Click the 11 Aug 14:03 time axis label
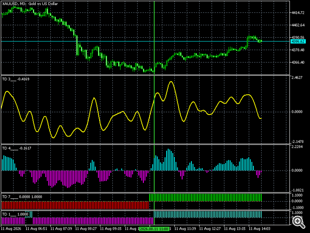The width and height of the screenshot is (310, 233). point(260,228)
